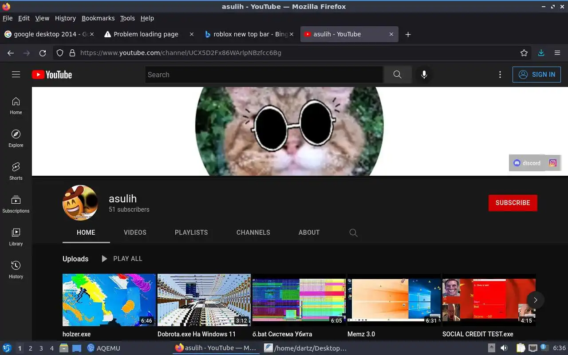The width and height of the screenshot is (568, 355).
Task: Click PLAY ALL for Uploads
Action: [x=122, y=259]
